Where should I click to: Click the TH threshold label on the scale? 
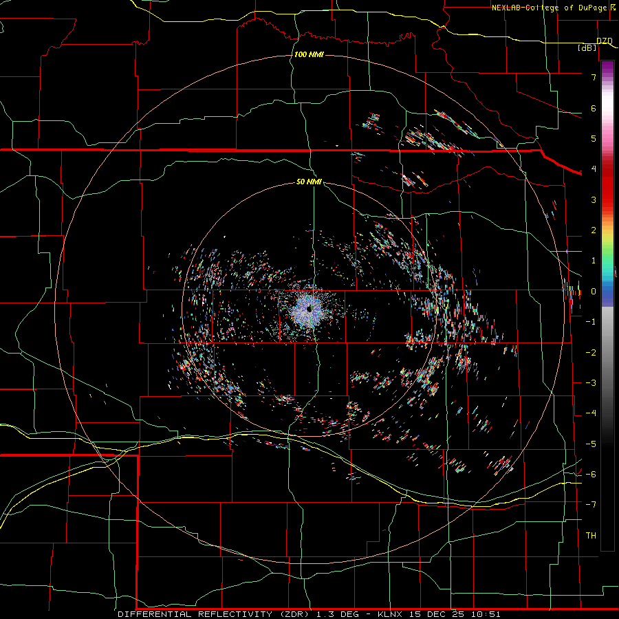click(x=591, y=536)
